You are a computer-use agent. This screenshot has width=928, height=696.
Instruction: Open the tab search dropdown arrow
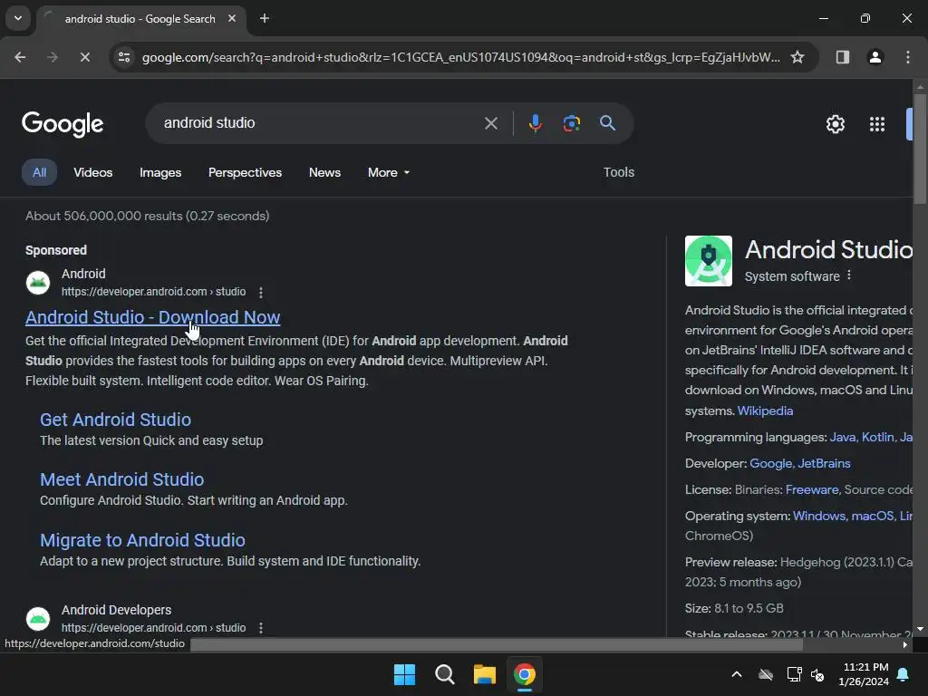[x=18, y=18]
